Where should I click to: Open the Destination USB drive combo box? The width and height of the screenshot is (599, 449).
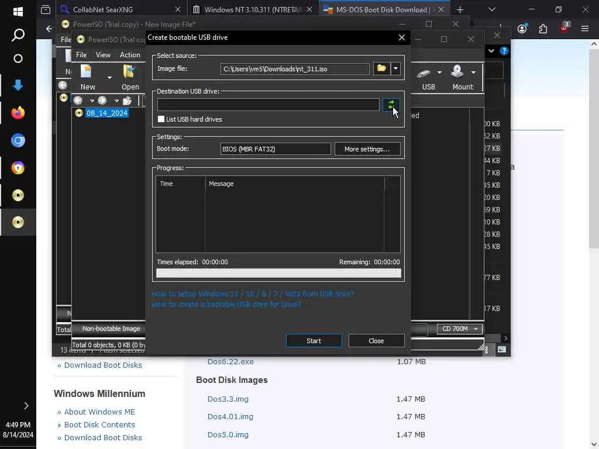(x=268, y=105)
